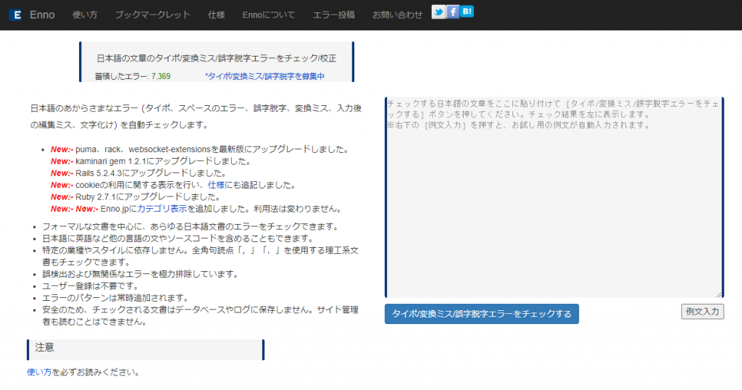Open the Enno home brand link
The height and width of the screenshot is (390, 742).
click(42, 14)
